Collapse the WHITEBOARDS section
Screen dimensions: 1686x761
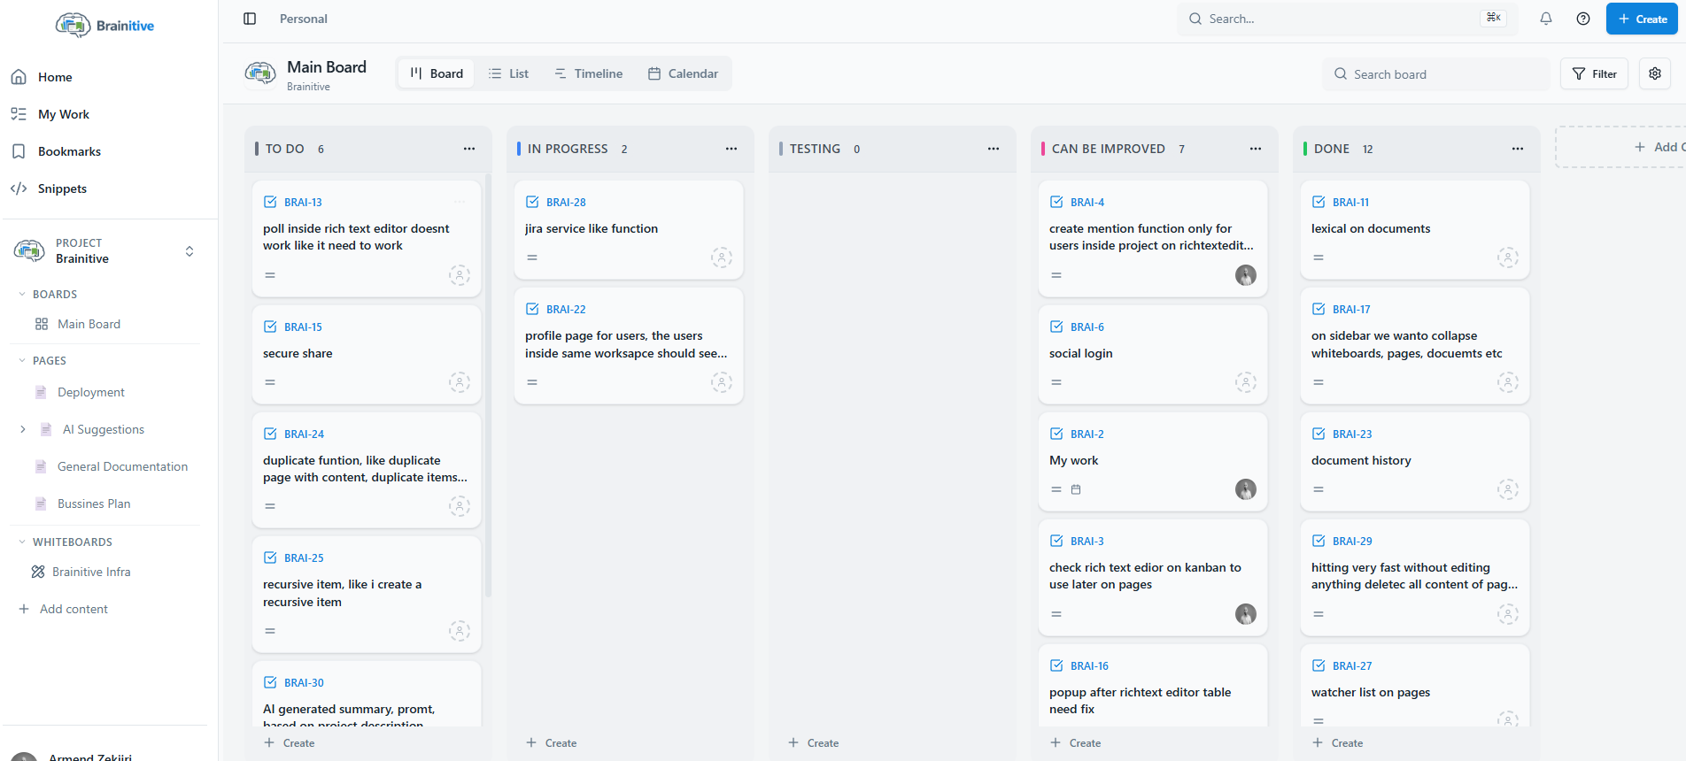point(22,542)
